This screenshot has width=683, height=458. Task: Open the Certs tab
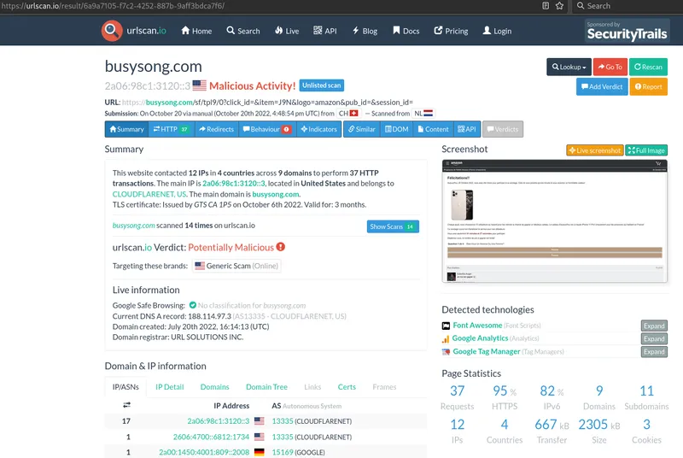coord(347,387)
